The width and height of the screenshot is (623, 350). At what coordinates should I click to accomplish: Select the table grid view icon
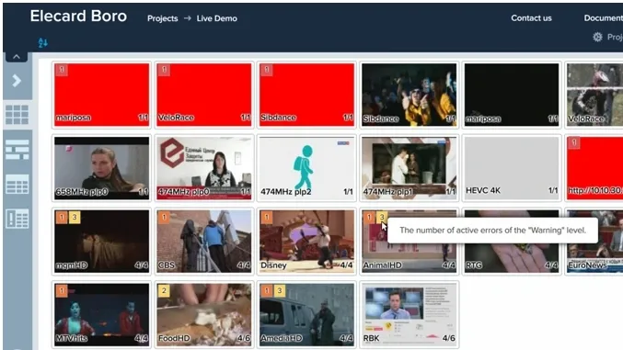point(17,184)
